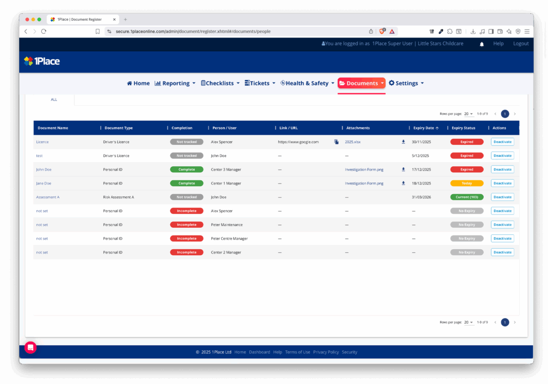Screen dimensions: 548x384
Task: Bookmark the page using the address bar bookmark icon
Action: [97, 32]
